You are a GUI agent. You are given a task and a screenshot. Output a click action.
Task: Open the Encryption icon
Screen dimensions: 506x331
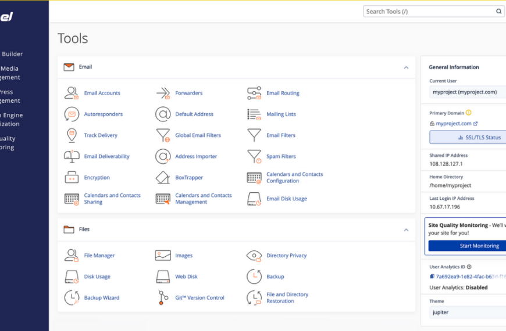coord(72,177)
